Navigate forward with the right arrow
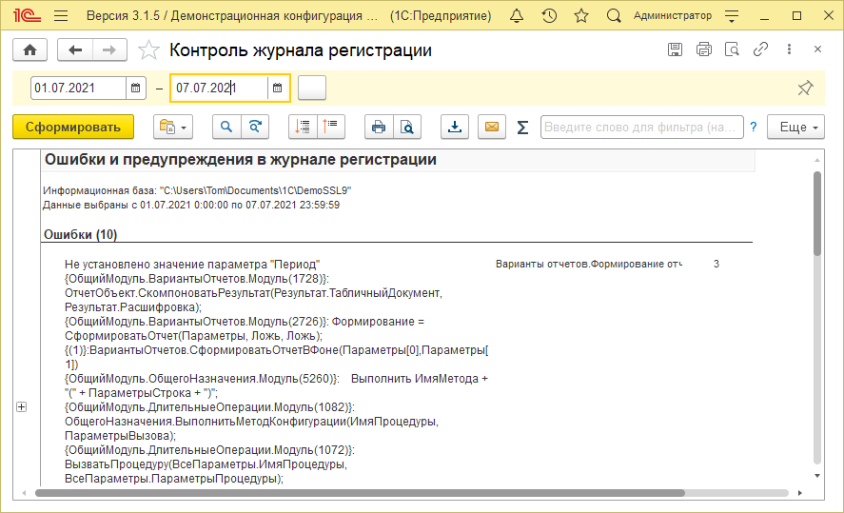Viewport: 844px width, 513px height. (109, 50)
